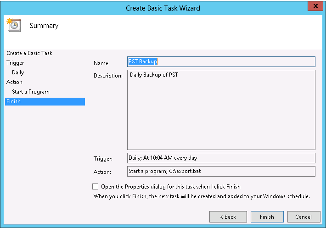Screen dimensions: 326x228
Task: Click the Create Basic Task Wizard title text
Action: point(163,8)
